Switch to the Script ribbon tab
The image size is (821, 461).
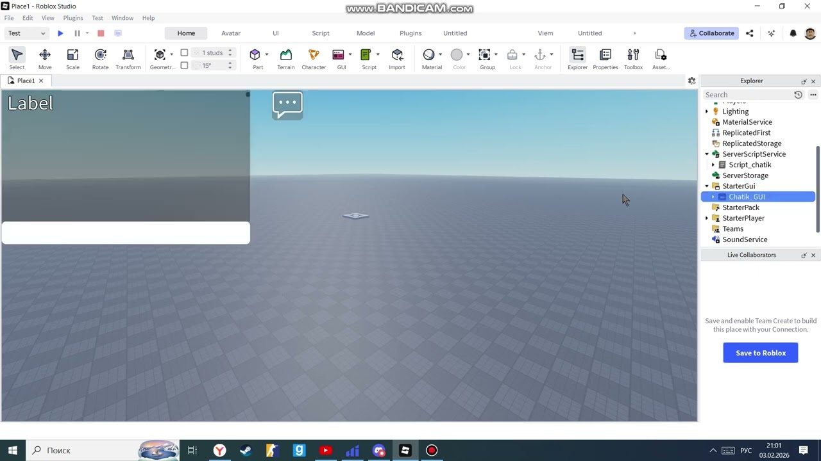pos(321,33)
